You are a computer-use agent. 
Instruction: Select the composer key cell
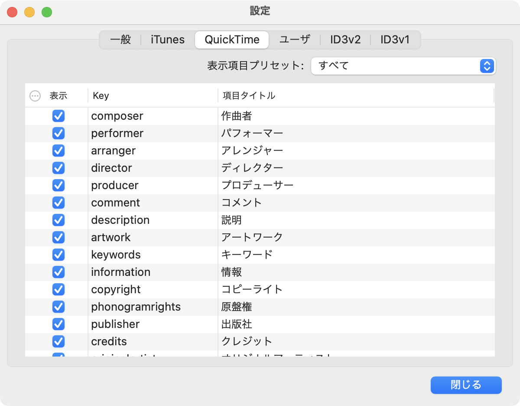coord(153,116)
